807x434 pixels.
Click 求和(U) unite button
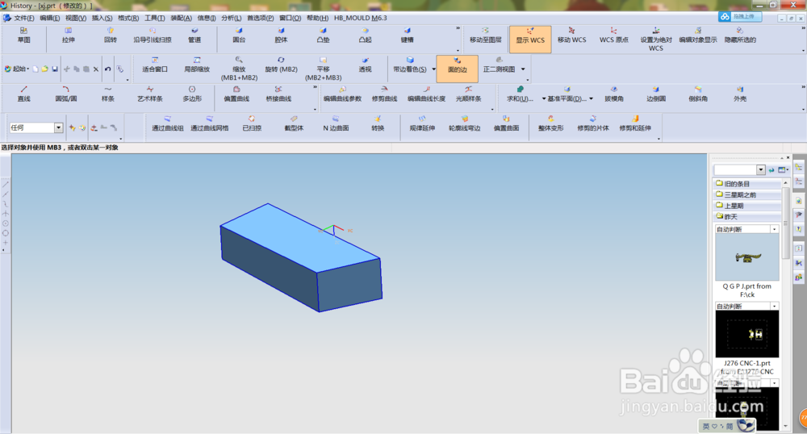point(520,94)
